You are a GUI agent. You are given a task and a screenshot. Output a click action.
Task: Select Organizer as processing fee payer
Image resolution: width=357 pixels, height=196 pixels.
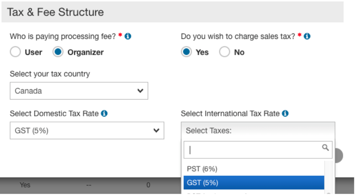58,52
